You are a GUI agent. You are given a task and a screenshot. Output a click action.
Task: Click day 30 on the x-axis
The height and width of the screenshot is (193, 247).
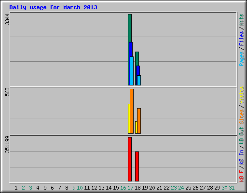[x=224, y=188]
